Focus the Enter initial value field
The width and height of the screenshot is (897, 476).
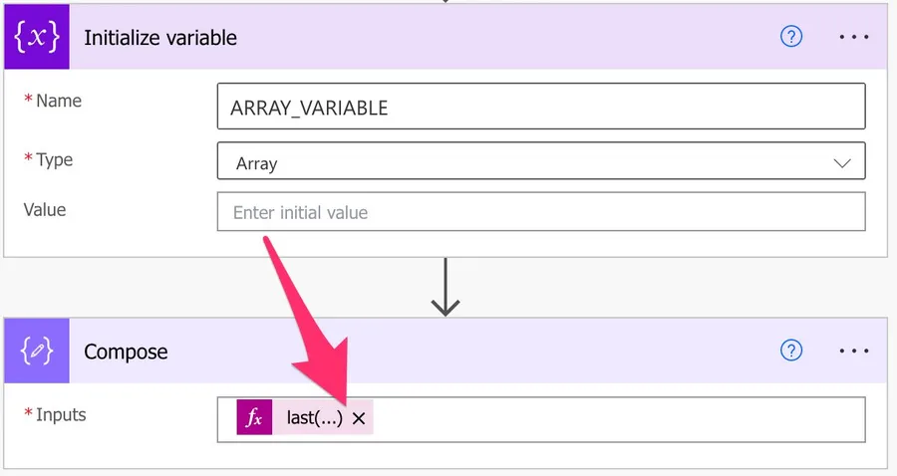(x=540, y=212)
